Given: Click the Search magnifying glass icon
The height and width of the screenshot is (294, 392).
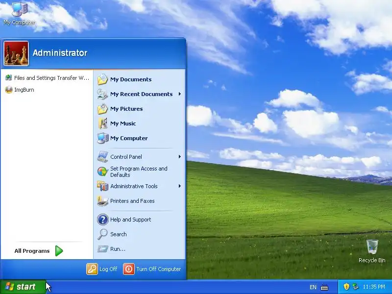Looking at the screenshot, I should tap(102, 234).
